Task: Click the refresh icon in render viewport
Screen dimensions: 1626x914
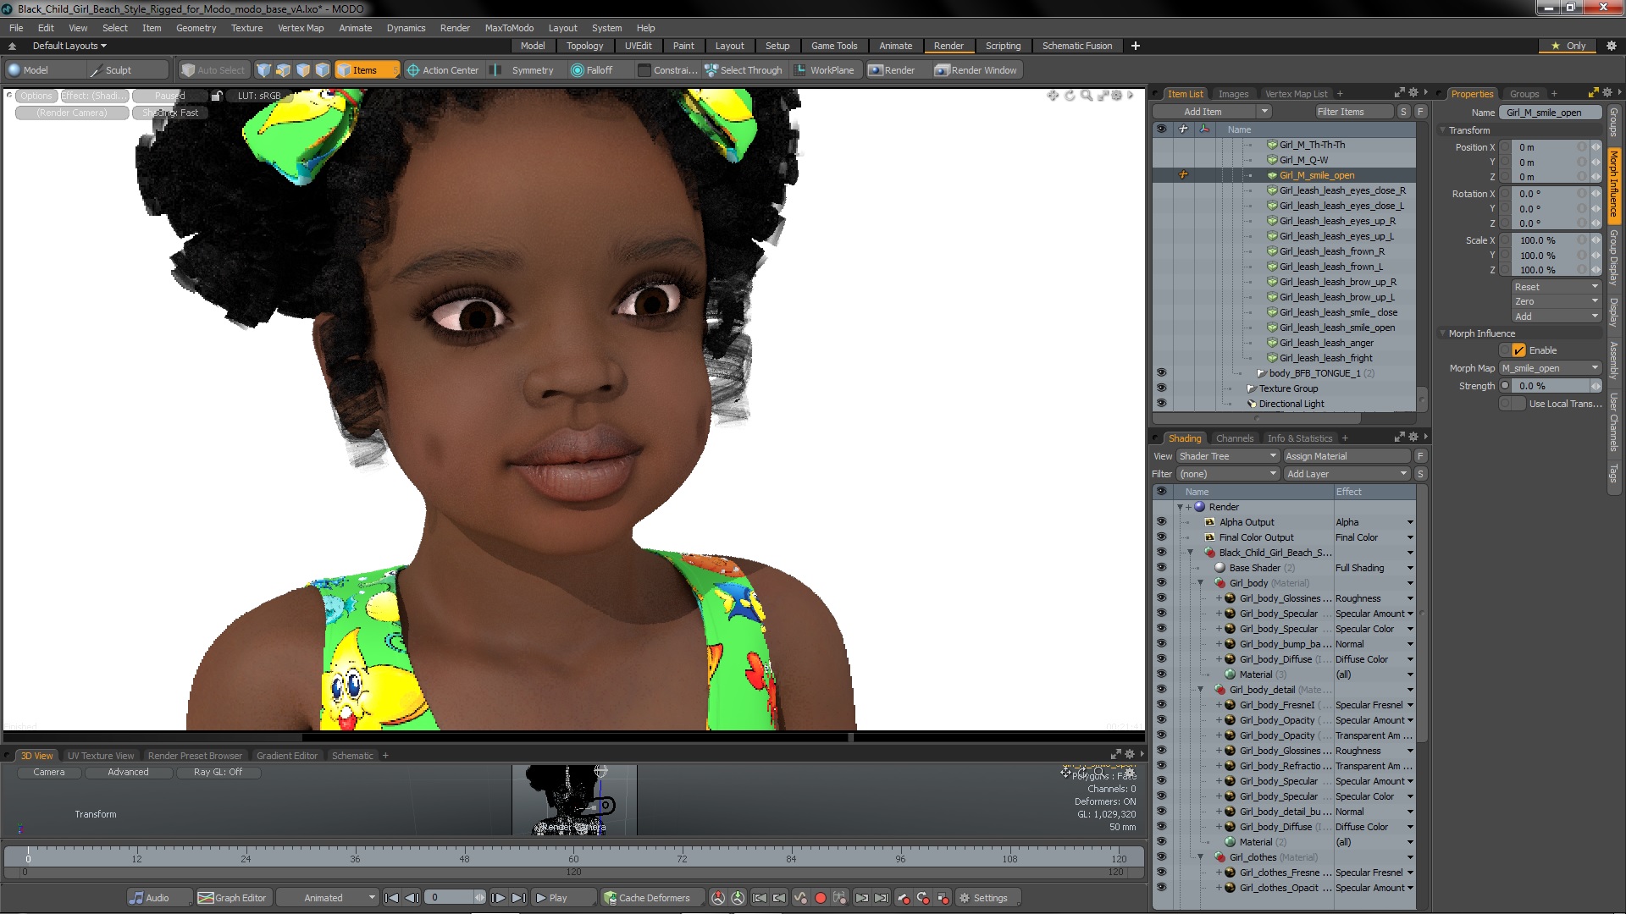Action: point(1070,96)
